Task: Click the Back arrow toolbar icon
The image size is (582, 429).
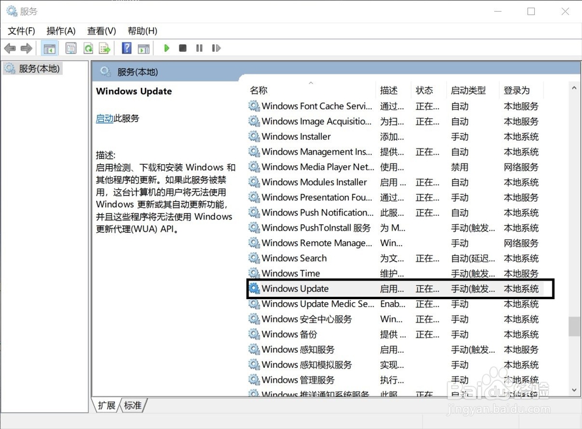Action: 10,48
